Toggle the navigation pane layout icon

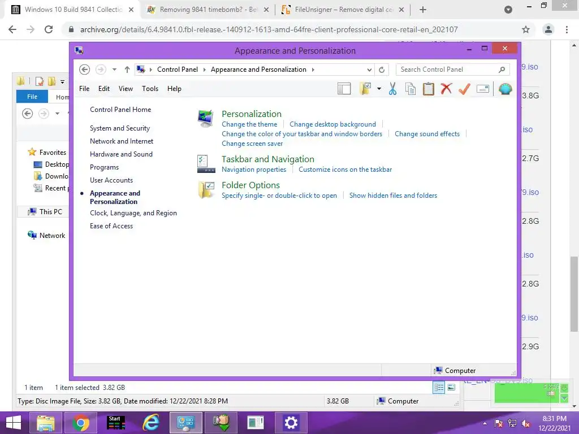click(x=344, y=89)
